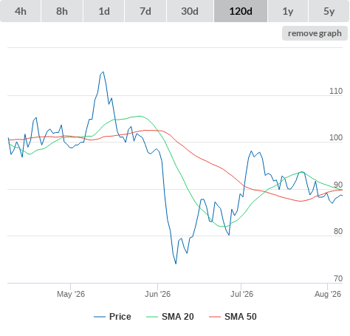Click the Jun '26 axis label

[157, 294]
